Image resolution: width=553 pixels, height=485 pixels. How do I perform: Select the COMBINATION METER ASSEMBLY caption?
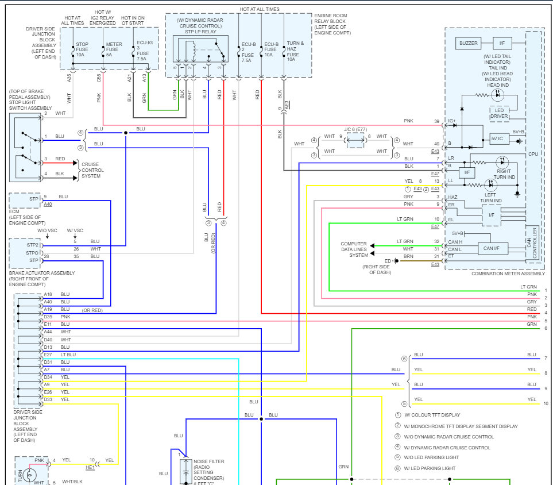click(x=508, y=274)
